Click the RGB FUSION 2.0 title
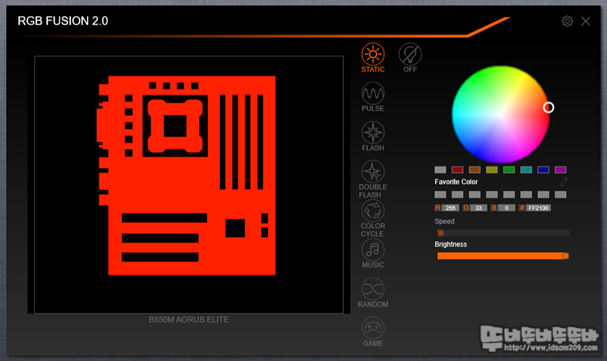The image size is (607, 361). pos(63,21)
